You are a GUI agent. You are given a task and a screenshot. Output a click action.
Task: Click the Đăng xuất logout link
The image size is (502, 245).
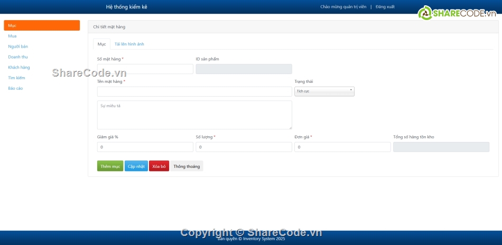pyautogui.click(x=385, y=7)
